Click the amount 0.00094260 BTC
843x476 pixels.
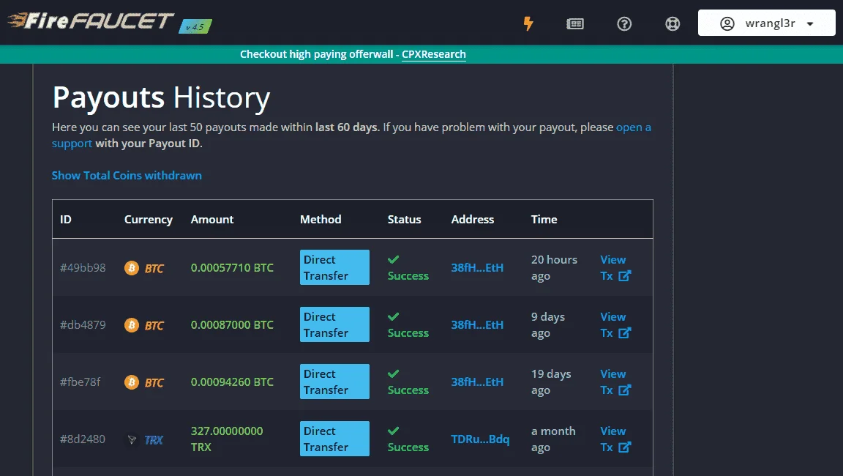coord(232,382)
